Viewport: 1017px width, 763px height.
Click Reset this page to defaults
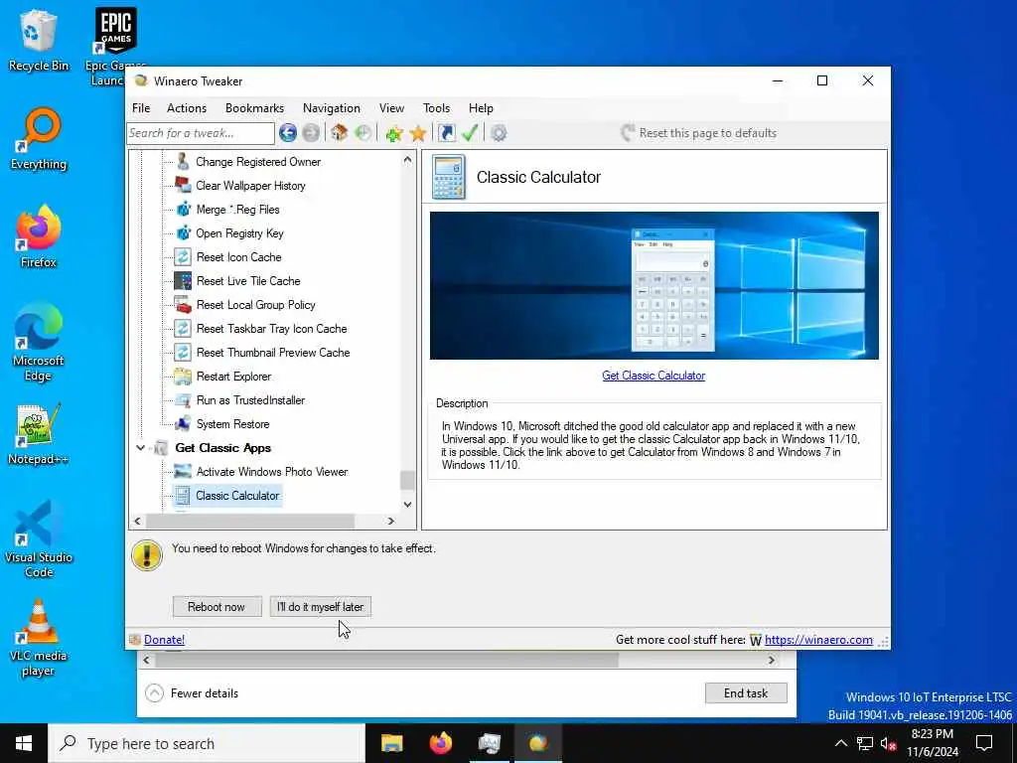pos(698,133)
